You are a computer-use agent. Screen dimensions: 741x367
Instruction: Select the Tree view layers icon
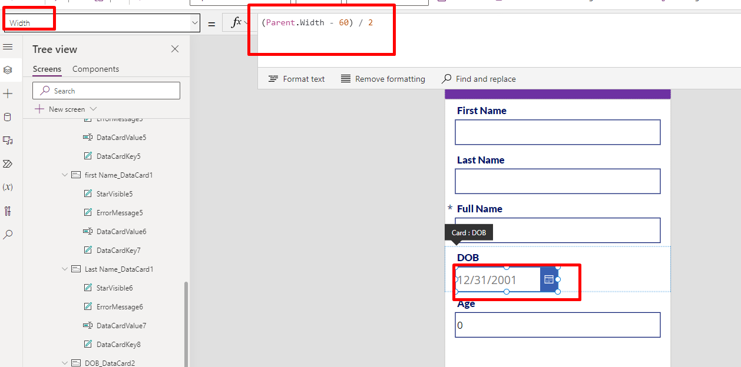pos(8,70)
